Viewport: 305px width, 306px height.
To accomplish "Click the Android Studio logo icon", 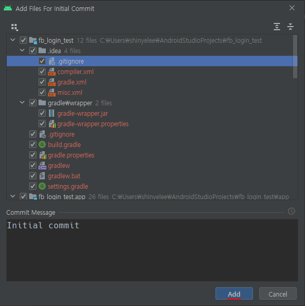I will coord(8,8).
